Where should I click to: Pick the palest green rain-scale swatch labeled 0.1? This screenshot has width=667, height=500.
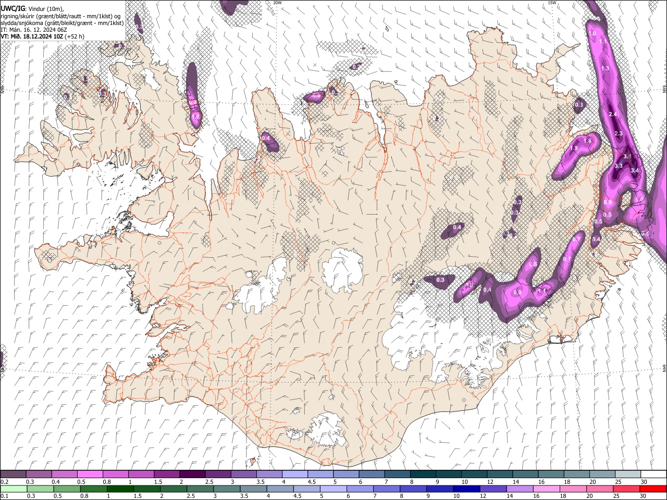tap(14, 489)
